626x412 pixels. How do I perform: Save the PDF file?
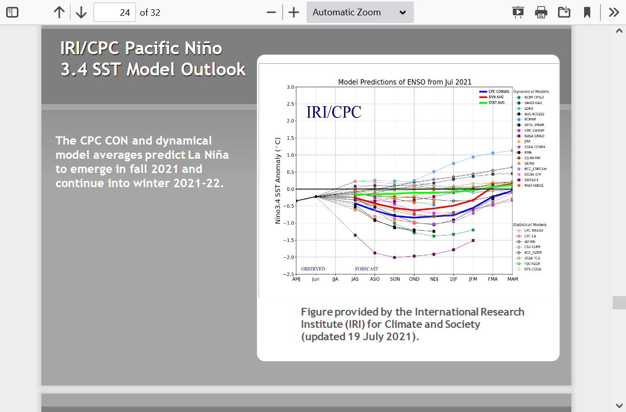(x=564, y=12)
